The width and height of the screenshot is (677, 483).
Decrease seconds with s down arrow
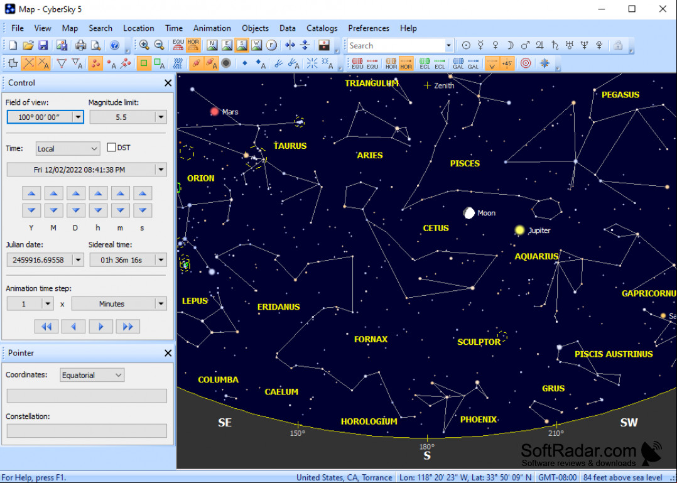point(143,210)
